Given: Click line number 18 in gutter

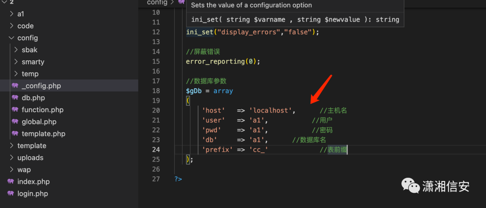Looking at the screenshot, I should (156, 91).
